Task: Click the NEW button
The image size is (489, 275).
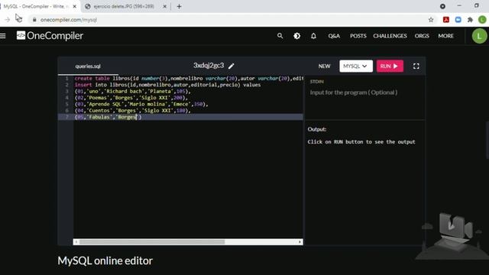Action: 324,66
